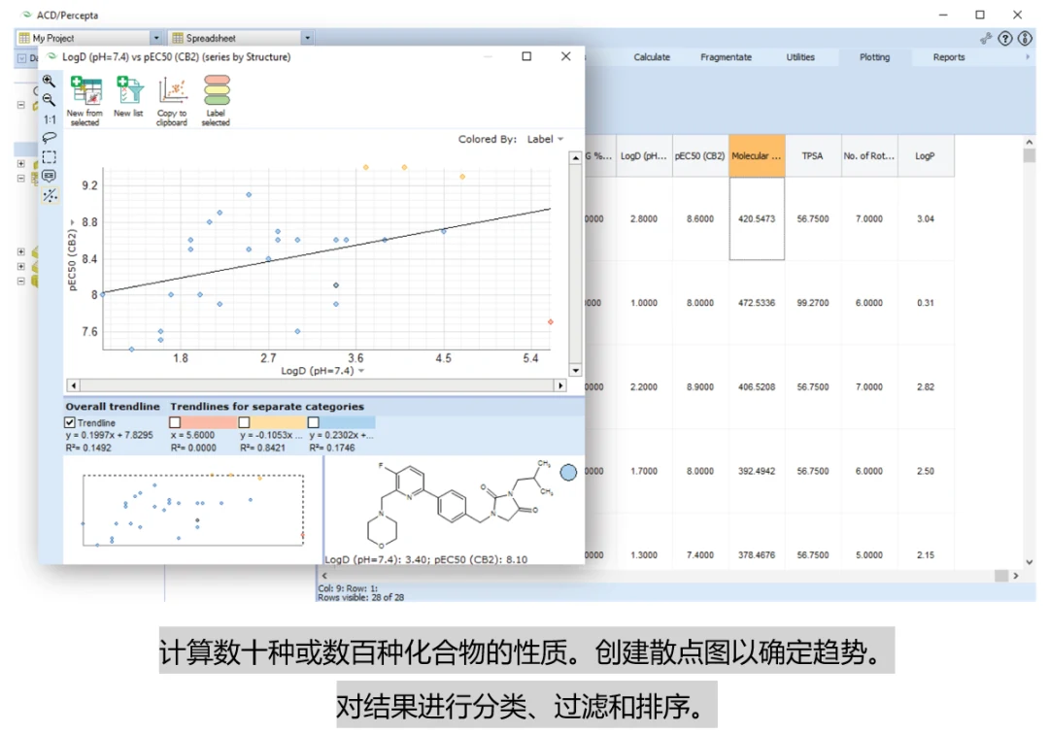1049x734 pixels.
Task: Open the Reports menu
Action: tap(949, 57)
